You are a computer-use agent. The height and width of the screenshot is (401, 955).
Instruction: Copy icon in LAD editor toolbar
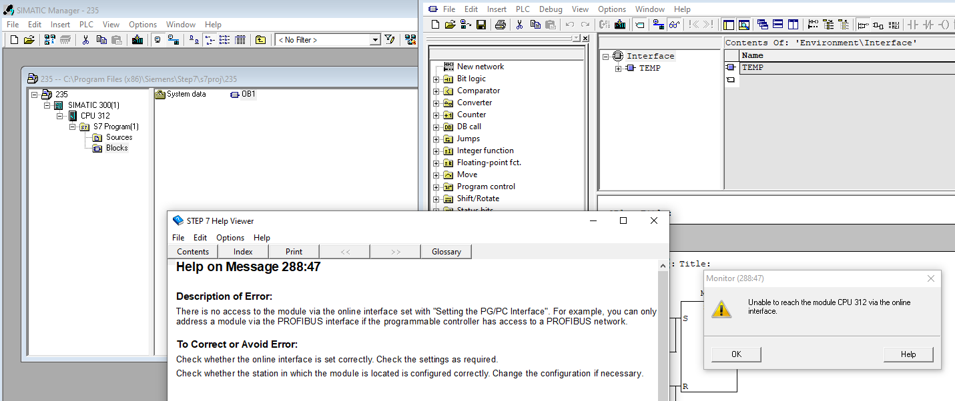tap(535, 25)
